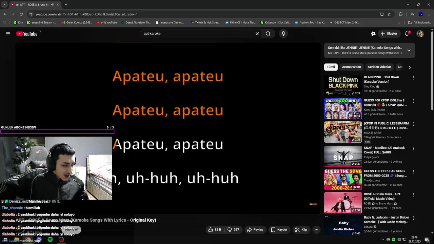Like the video with thumbs-up button
Viewport: 434px width, 244px height.
click(x=214, y=229)
